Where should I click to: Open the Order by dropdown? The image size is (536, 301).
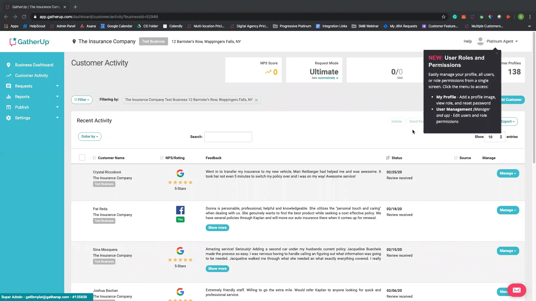[90, 137]
